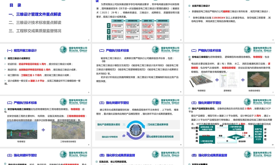275x165 pixels.
Task: Click 强化产品模型源头管控 label on slide 9
Action: (x=109, y=125)
